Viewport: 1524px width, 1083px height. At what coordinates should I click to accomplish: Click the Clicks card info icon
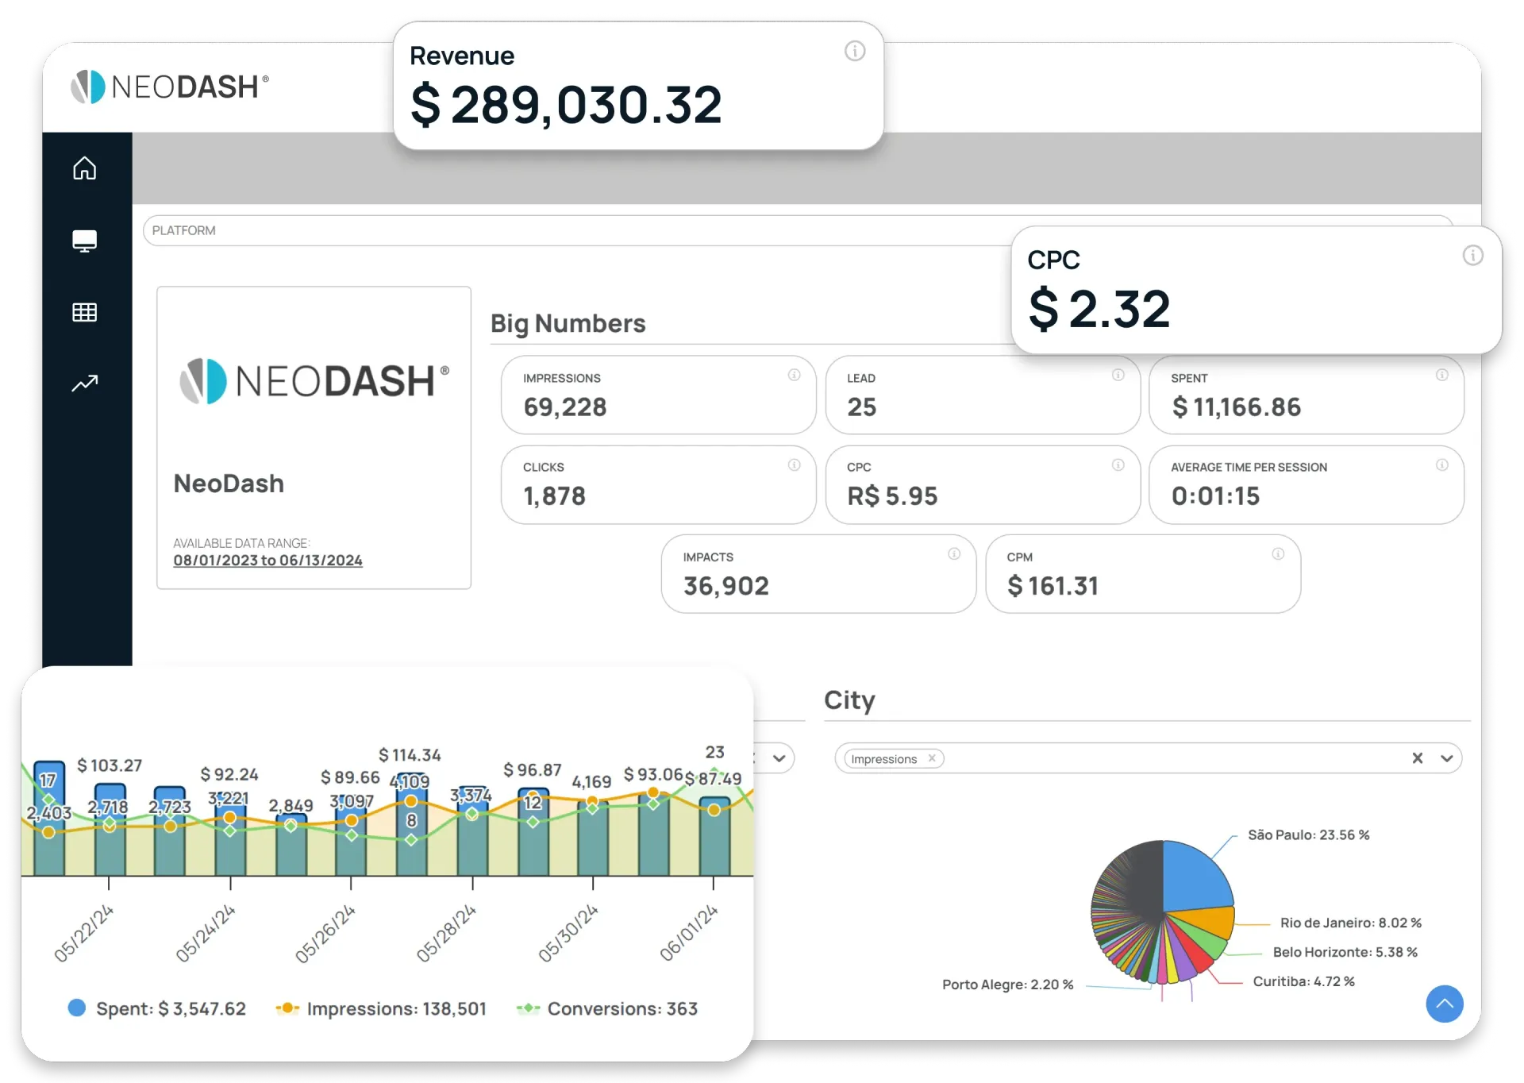tap(794, 465)
